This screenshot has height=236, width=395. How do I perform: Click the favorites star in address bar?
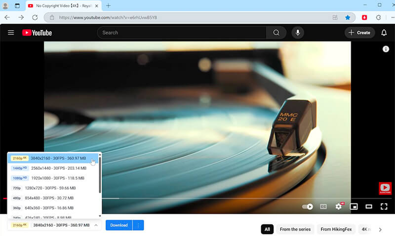348,17
